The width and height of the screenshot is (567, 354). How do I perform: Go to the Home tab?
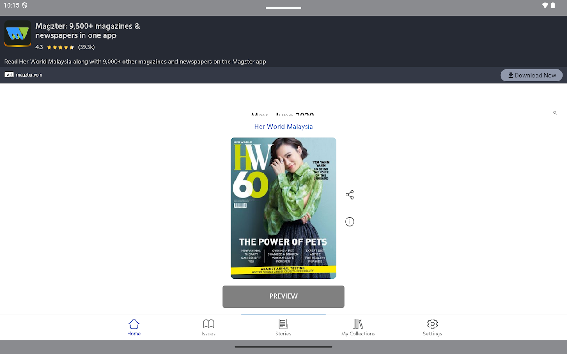[x=134, y=327]
